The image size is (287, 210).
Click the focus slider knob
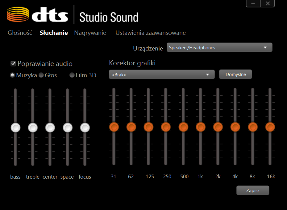85,127
